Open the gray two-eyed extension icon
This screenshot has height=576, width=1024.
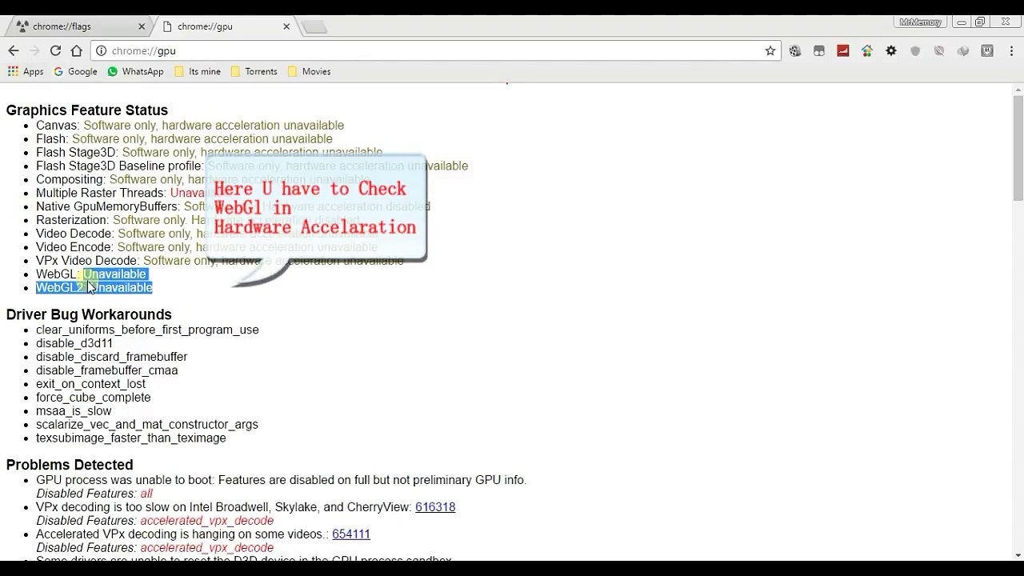click(818, 50)
